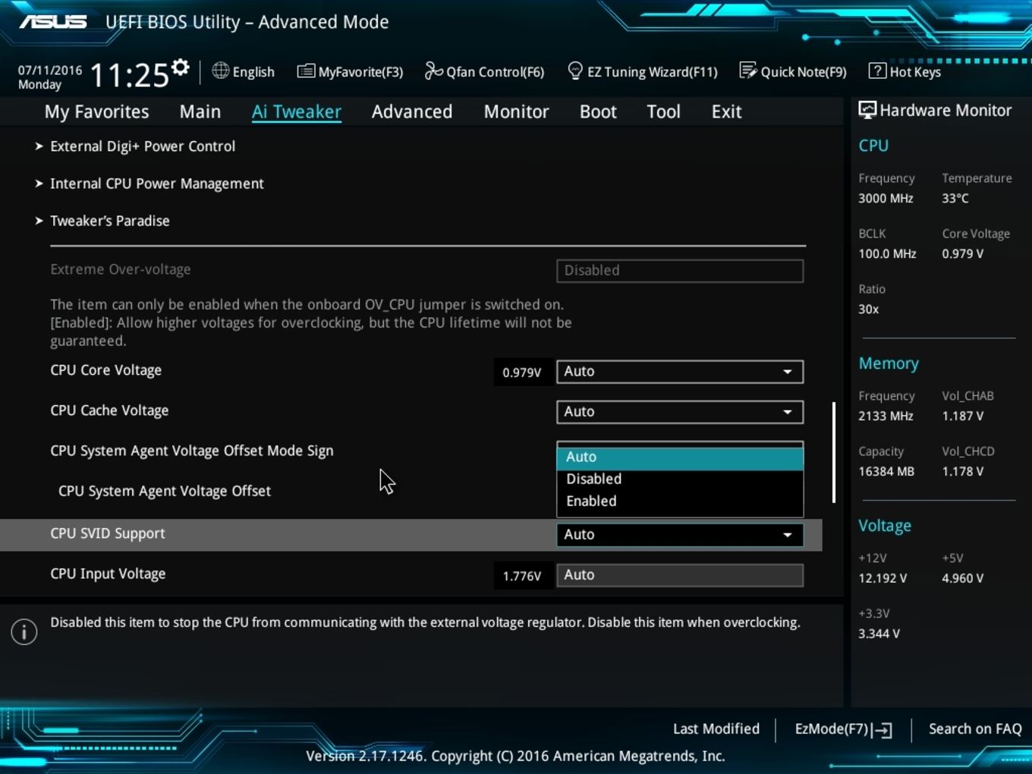Screen dimensions: 1032x774
Task: Open the Tool tab
Action: [x=663, y=112]
